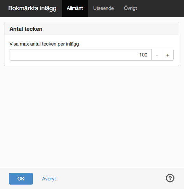The image size is (184, 189).
Task: Click the Bokmärkta inlägg dialog title
Action: 32,8
